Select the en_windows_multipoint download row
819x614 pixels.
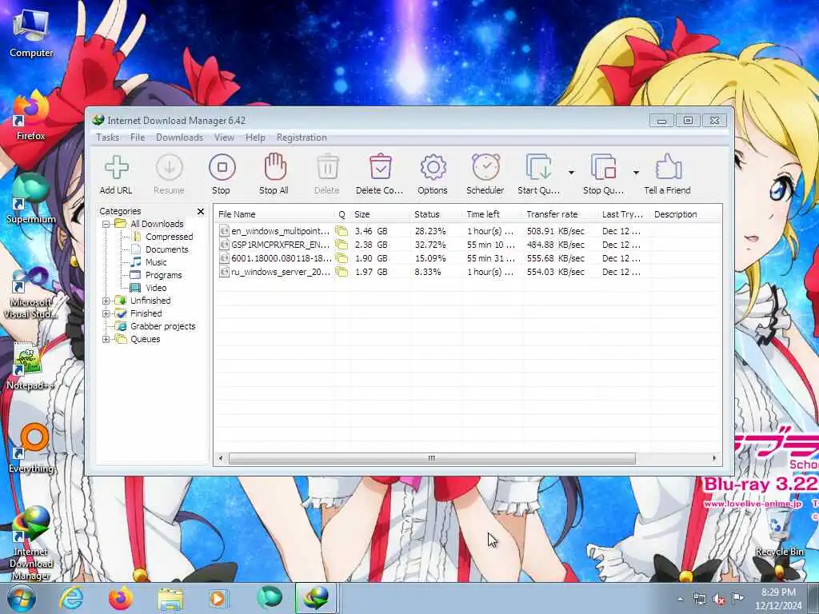click(x=467, y=231)
